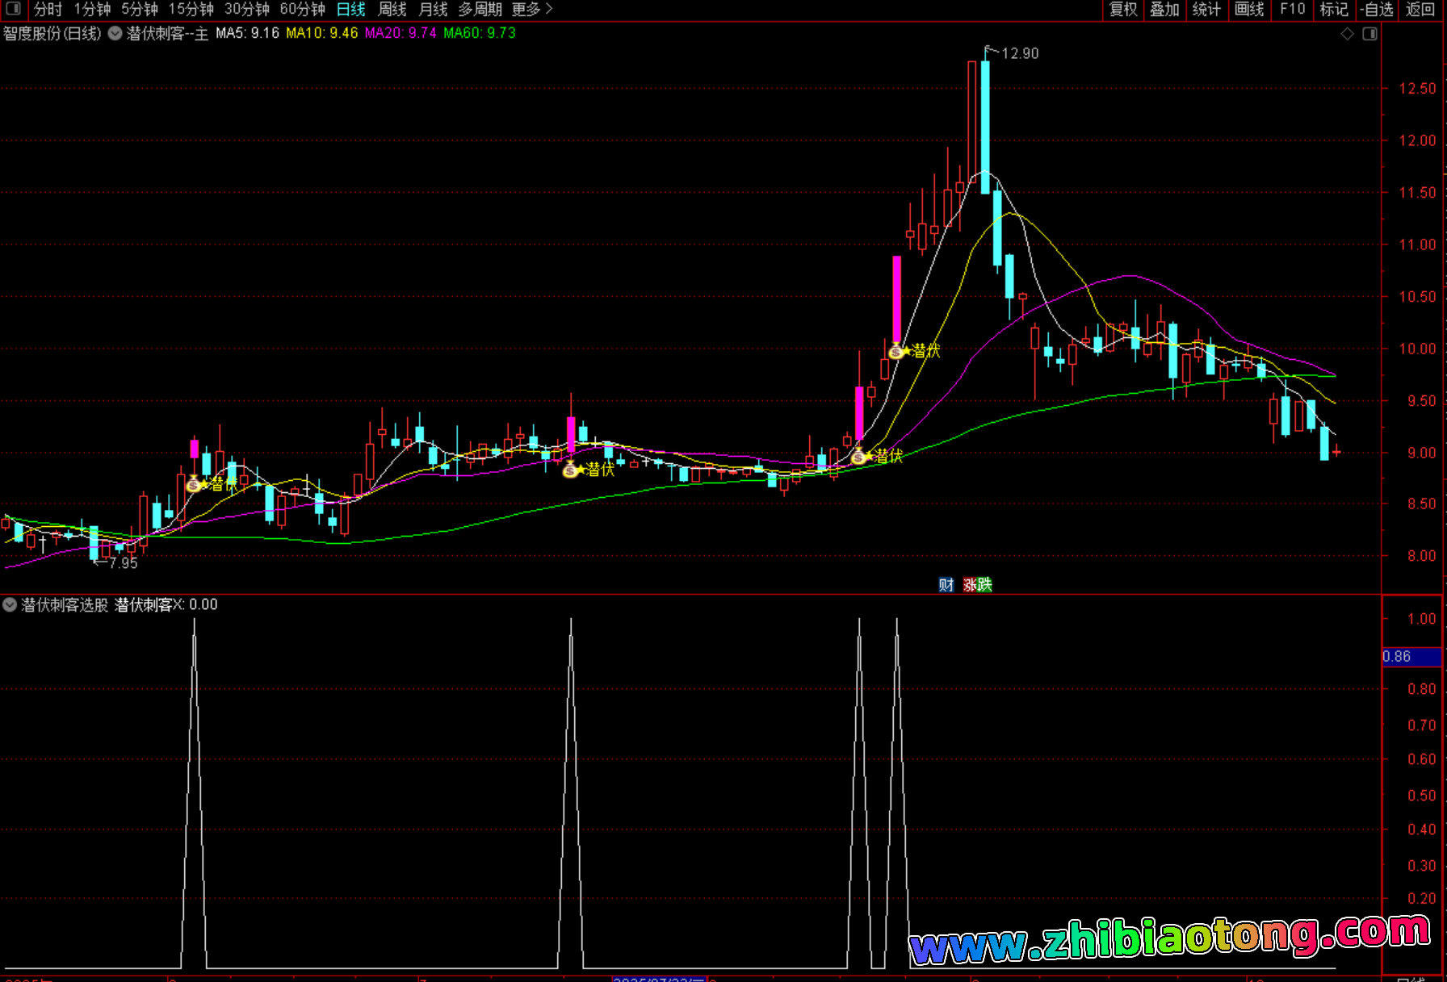
Task: Click the 涨跌 badge icon
Action: point(977,585)
